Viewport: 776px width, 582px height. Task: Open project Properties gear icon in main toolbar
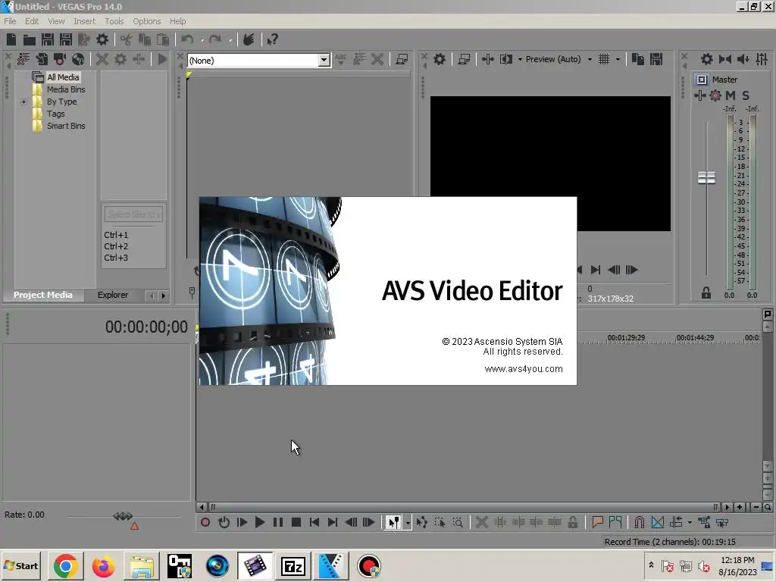click(x=102, y=39)
